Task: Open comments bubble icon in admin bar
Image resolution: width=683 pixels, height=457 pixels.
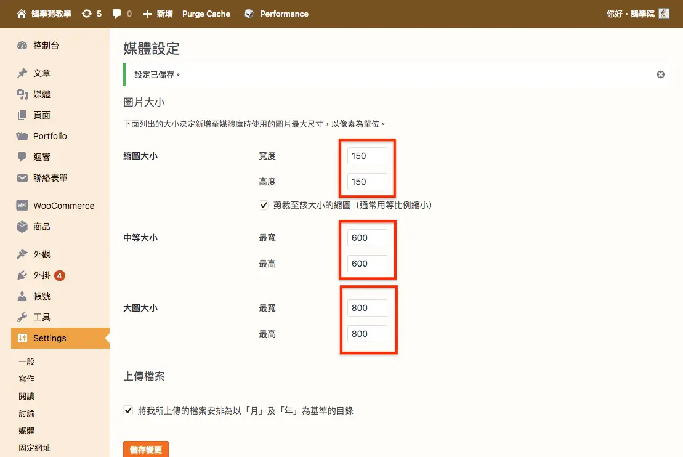Action: pyautogui.click(x=116, y=14)
